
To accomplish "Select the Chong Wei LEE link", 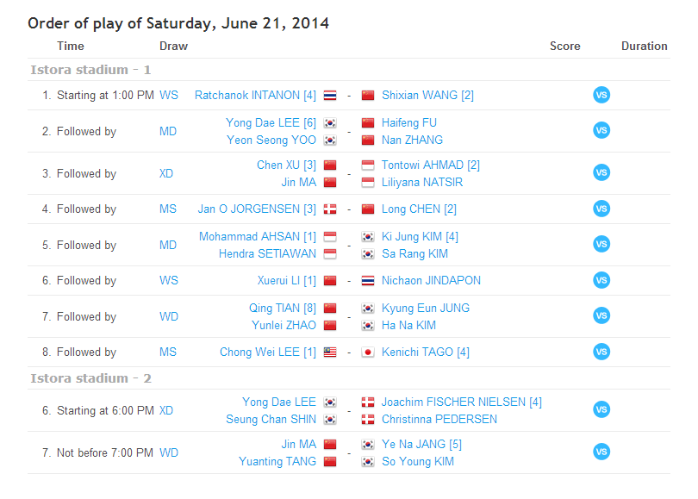I will coord(268,352).
